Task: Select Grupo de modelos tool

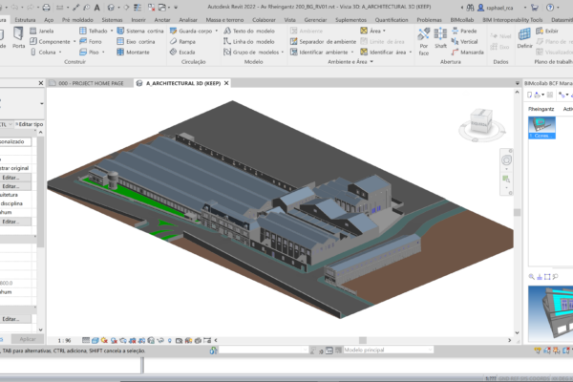Action: tap(251, 53)
